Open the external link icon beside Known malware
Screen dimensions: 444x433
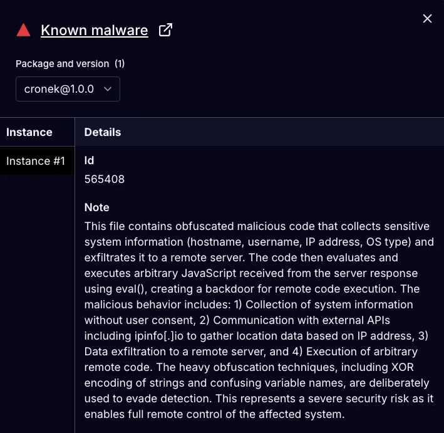point(165,30)
